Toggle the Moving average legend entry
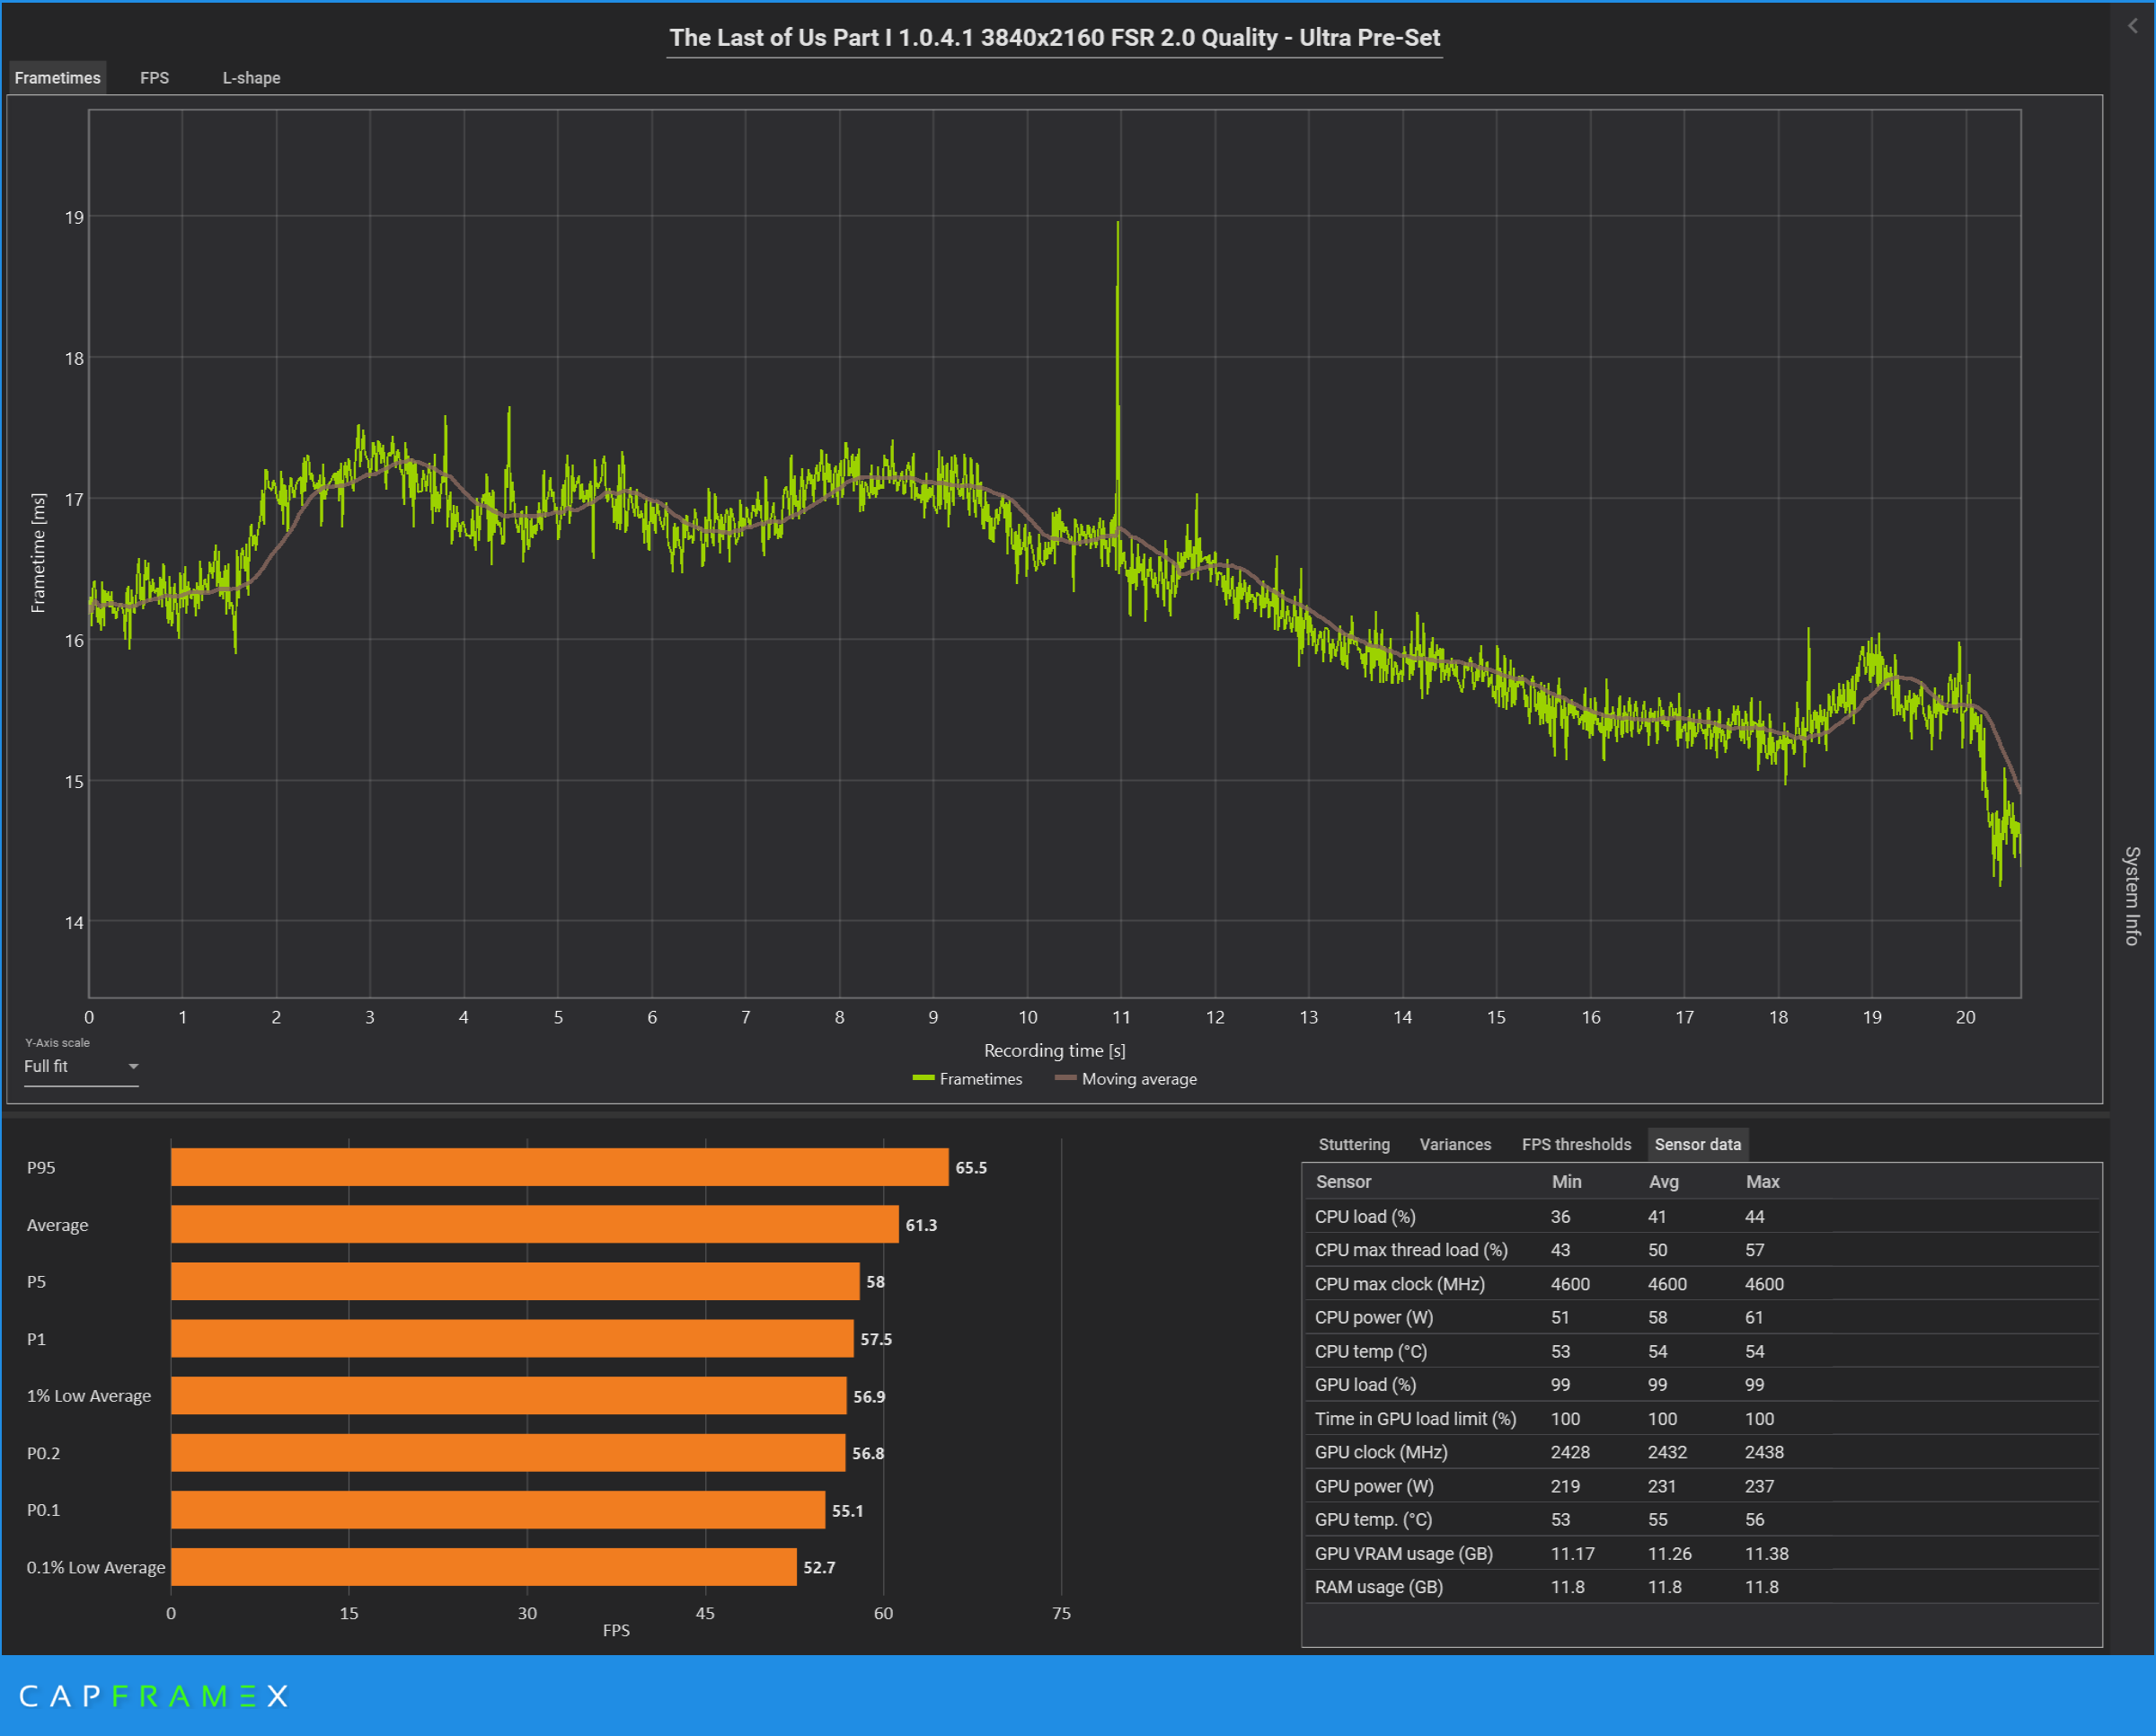This screenshot has width=2156, height=1736. (1126, 1079)
